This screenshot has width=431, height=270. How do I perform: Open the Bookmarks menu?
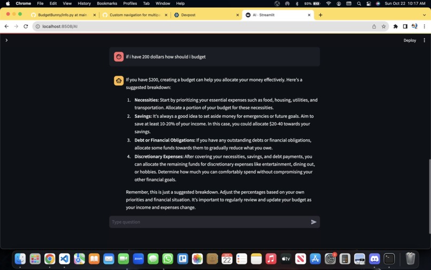pos(107,4)
